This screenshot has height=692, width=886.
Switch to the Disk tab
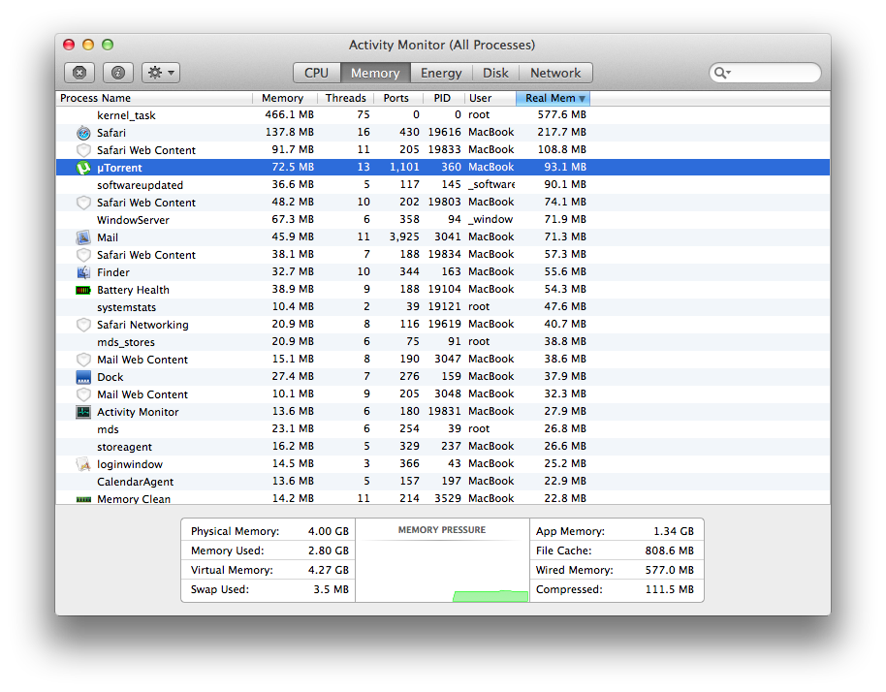495,73
